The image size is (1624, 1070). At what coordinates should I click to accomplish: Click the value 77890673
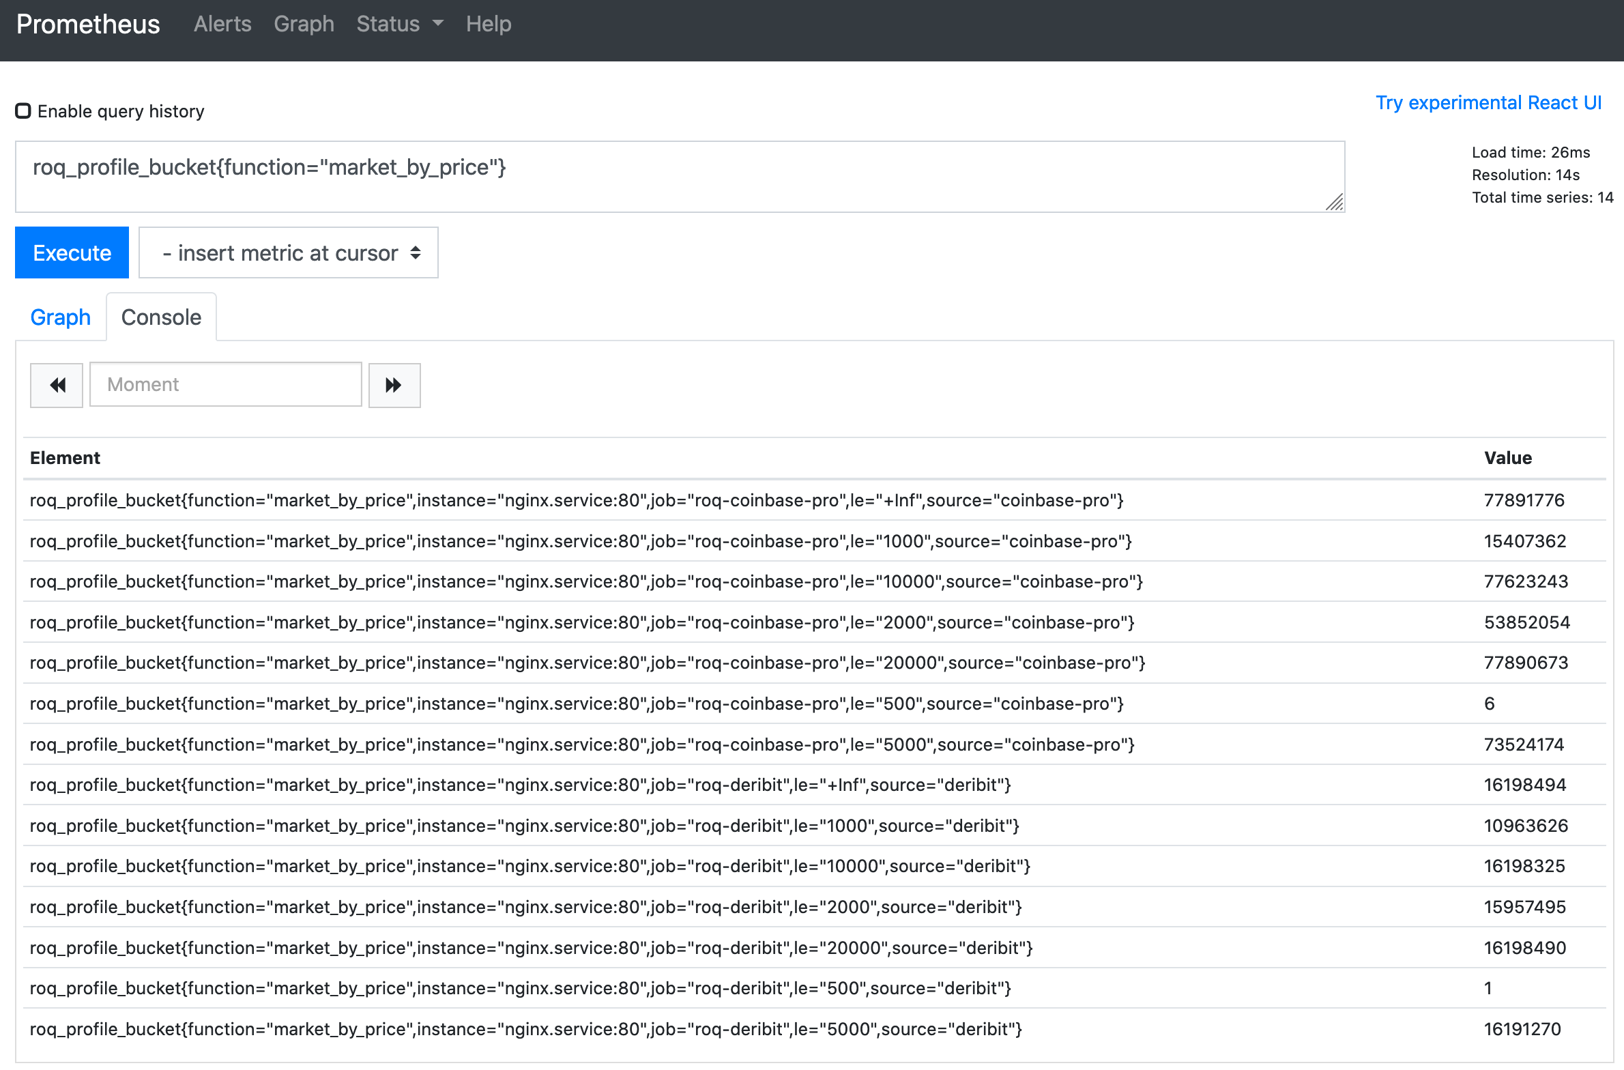click(1526, 663)
